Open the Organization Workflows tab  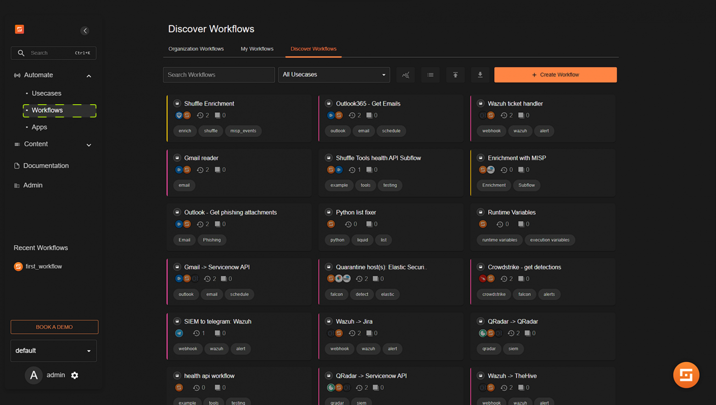click(x=196, y=49)
